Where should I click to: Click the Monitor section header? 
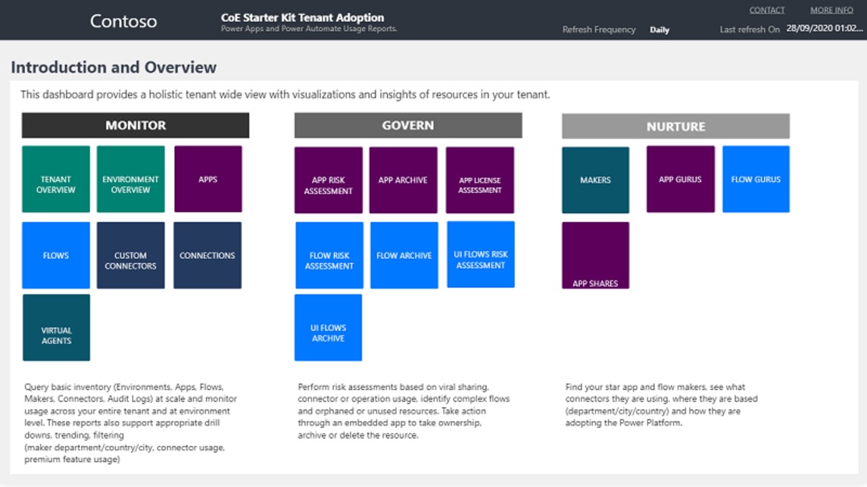click(x=135, y=125)
